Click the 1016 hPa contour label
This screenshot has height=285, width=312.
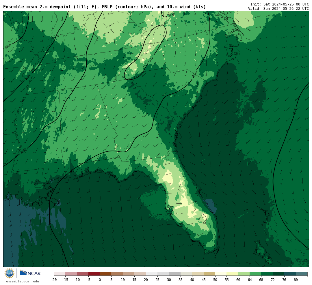pyautogui.click(x=295, y=112)
